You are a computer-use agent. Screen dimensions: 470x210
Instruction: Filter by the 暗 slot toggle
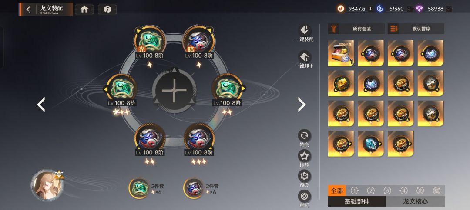click(x=436, y=190)
